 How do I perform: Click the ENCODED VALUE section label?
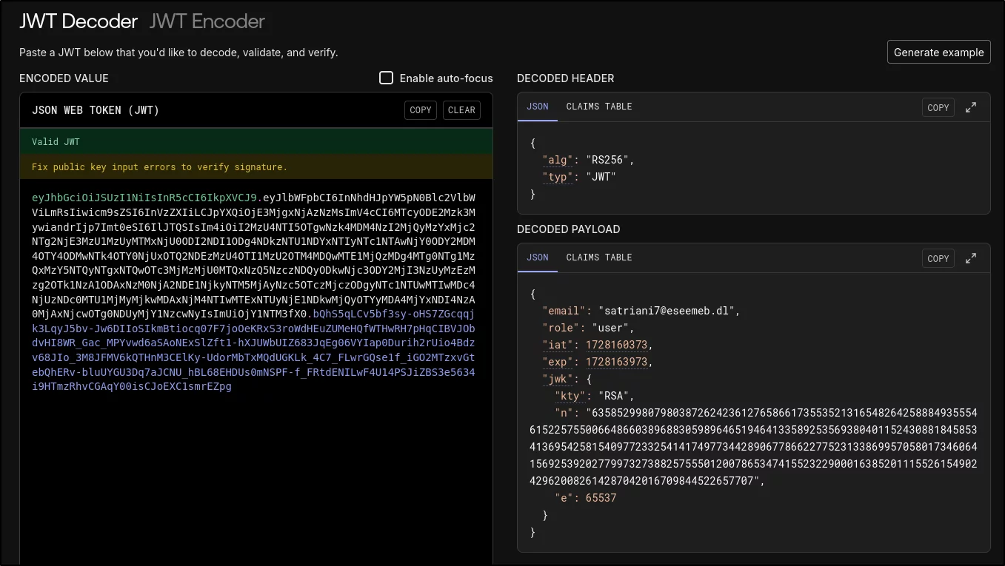pos(64,78)
